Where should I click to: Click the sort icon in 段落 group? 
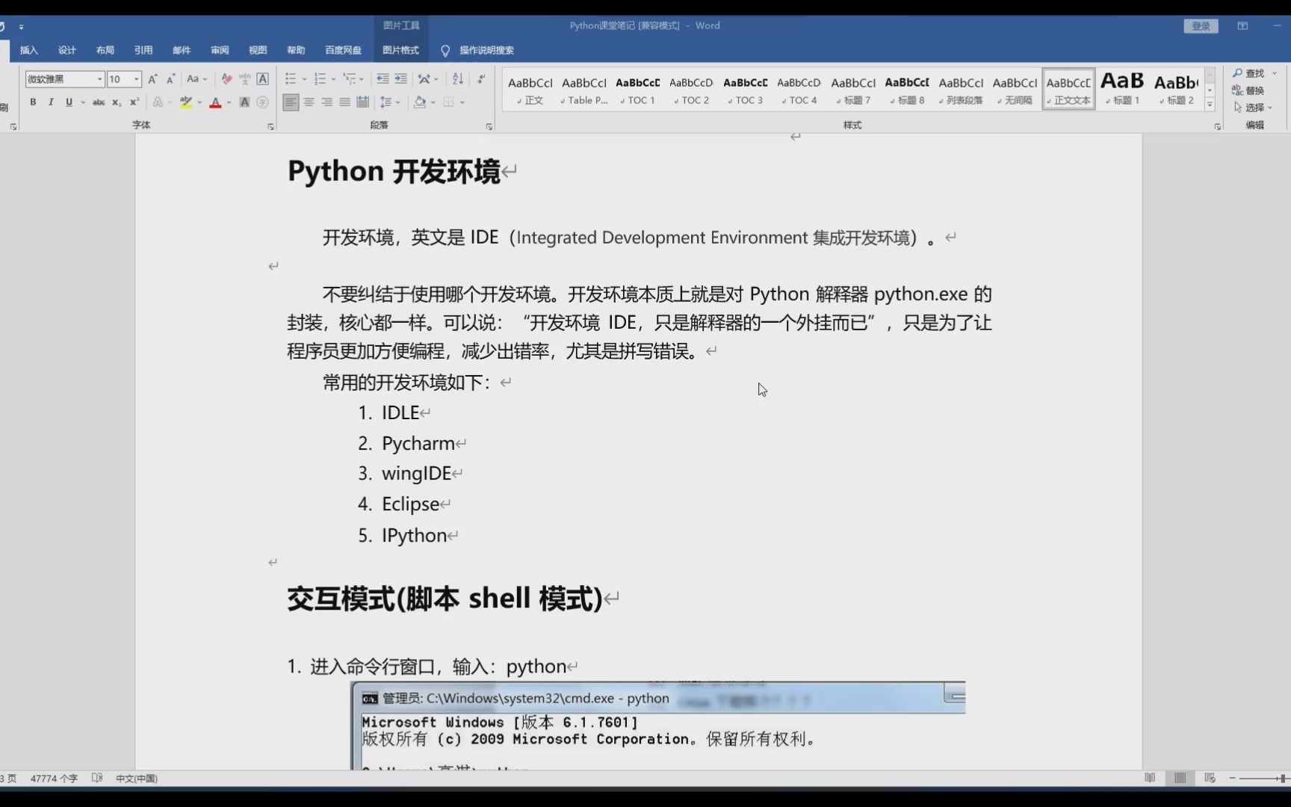[x=458, y=78]
